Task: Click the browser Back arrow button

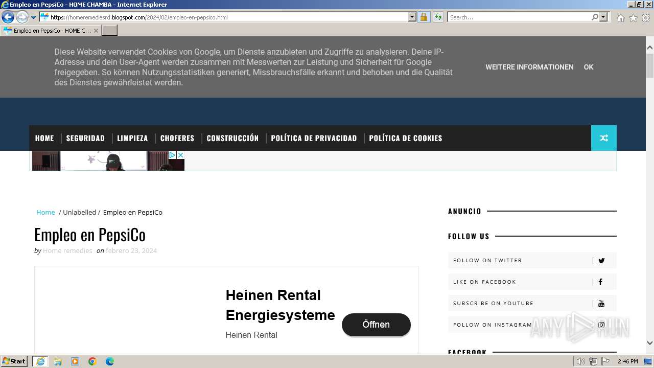Action: pyautogui.click(x=8, y=17)
